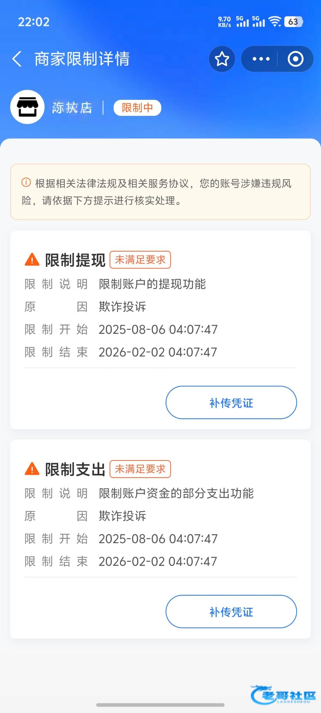Tap 未满足要求 tag next to 限制提现
The width and height of the screenshot is (321, 713).
[140, 260]
